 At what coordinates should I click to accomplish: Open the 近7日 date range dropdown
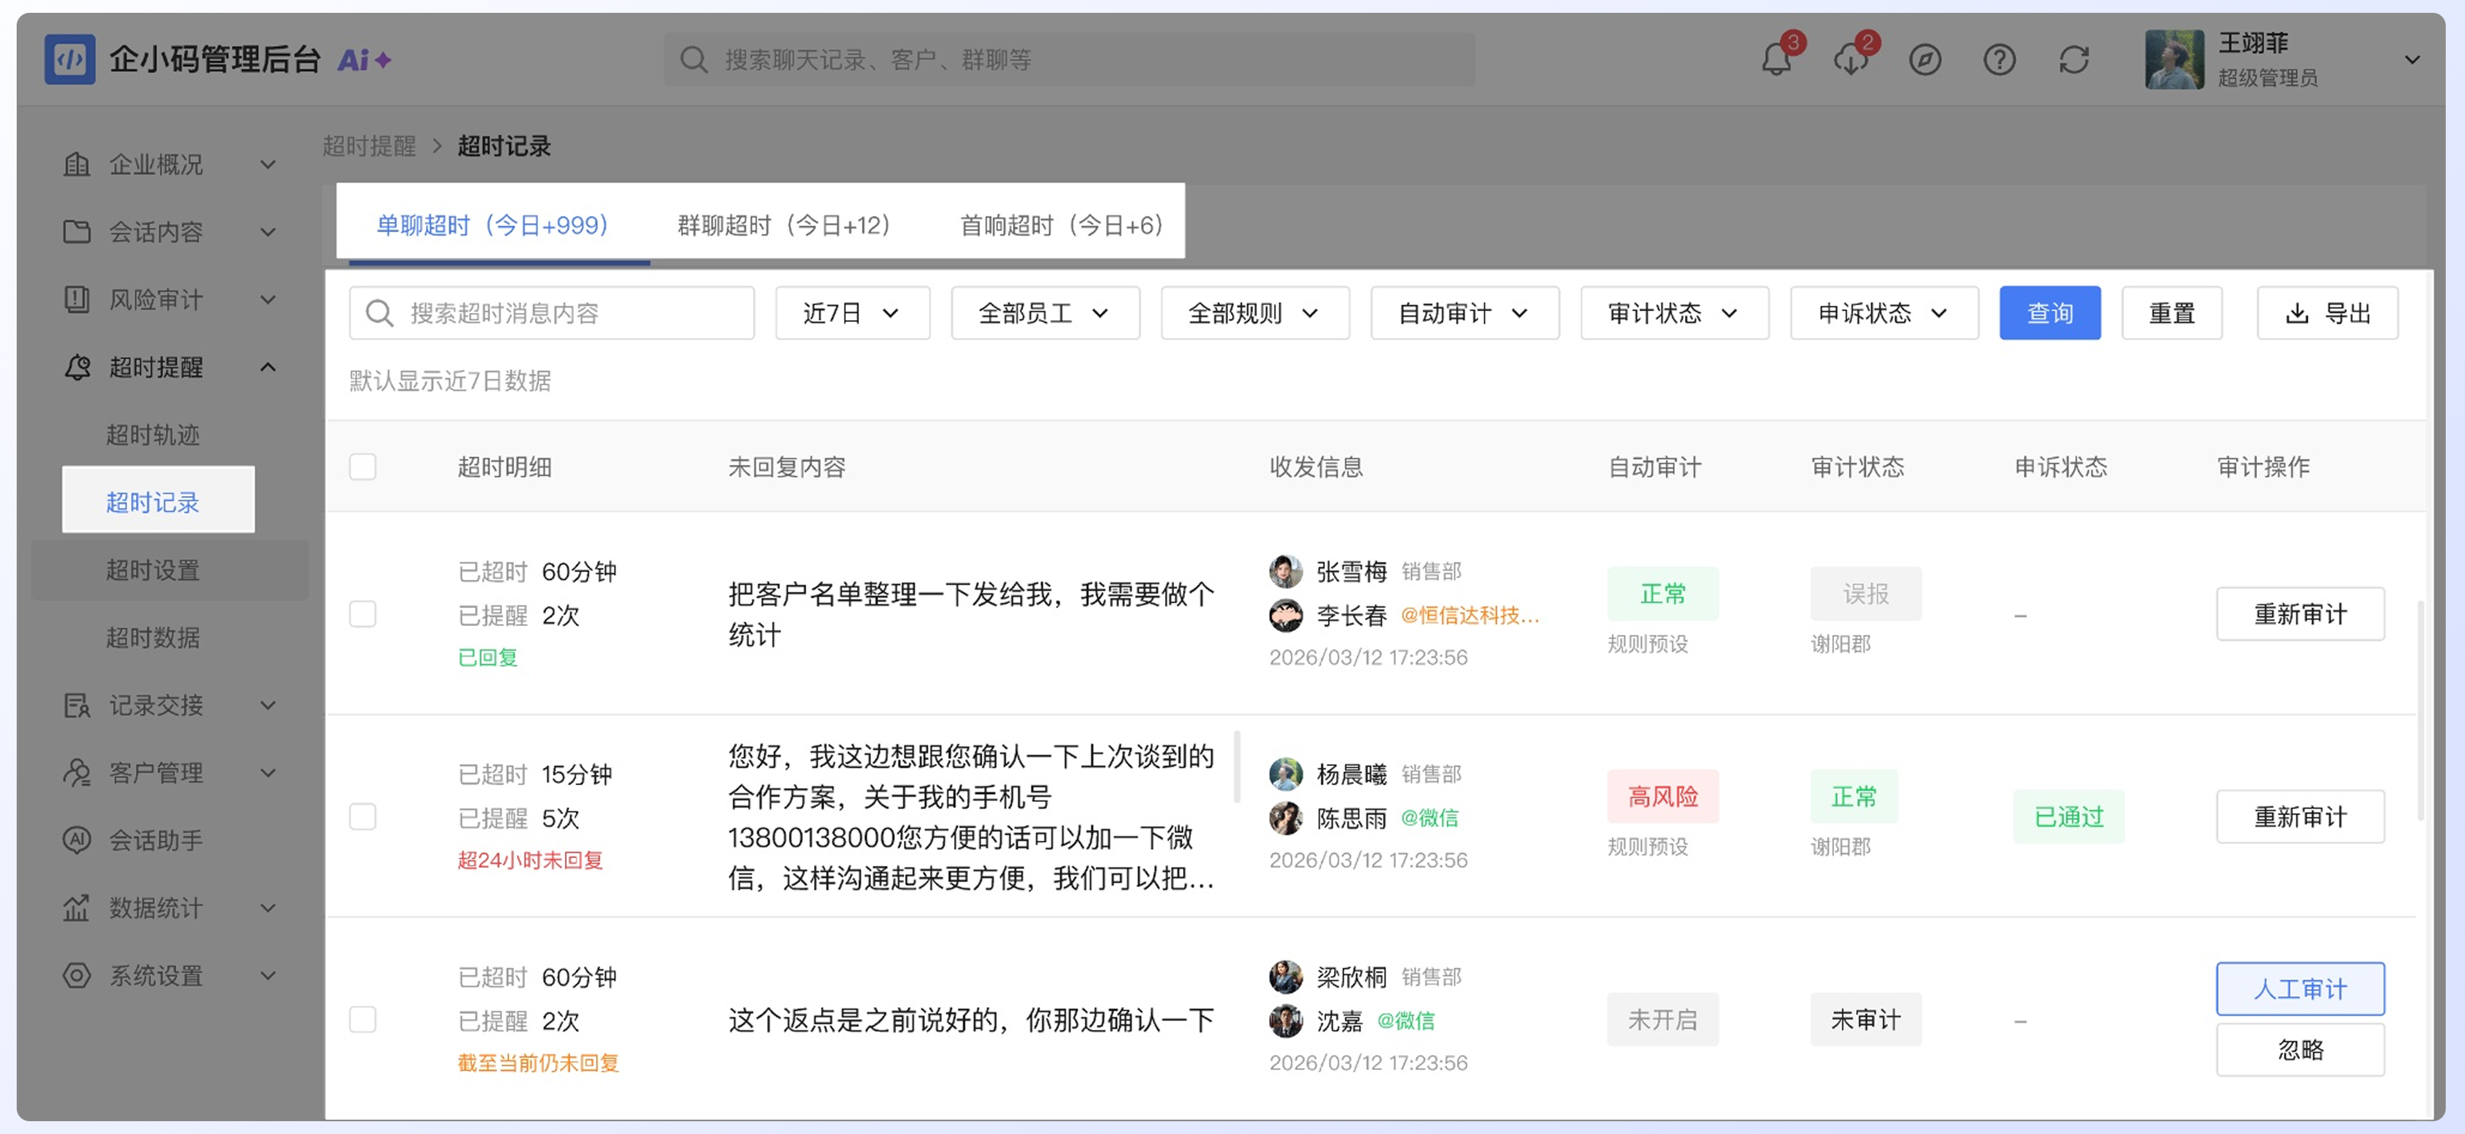click(852, 312)
